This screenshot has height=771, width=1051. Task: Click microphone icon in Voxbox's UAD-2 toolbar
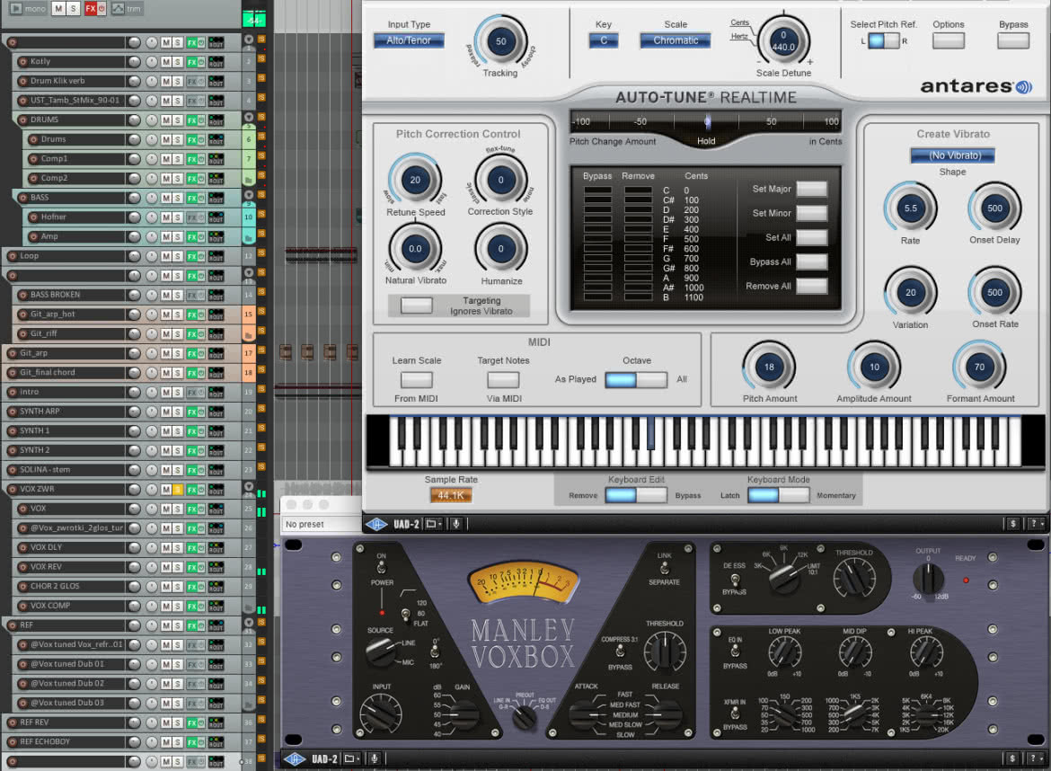coord(375,759)
